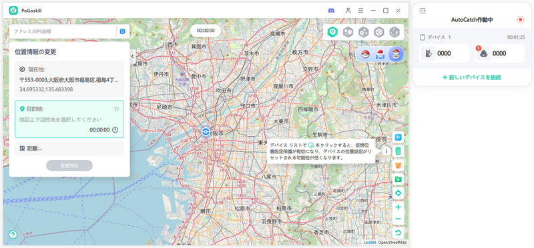The width and height of the screenshot is (534, 248).
Task: Click the distance row in panel
Action: (69, 148)
